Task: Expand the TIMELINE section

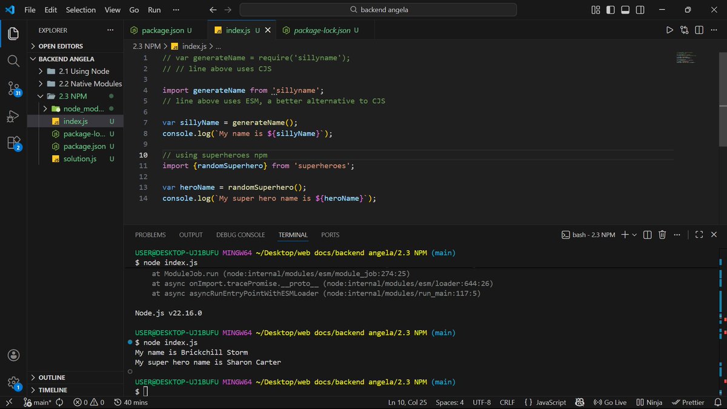Action: [x=75, y=390]
